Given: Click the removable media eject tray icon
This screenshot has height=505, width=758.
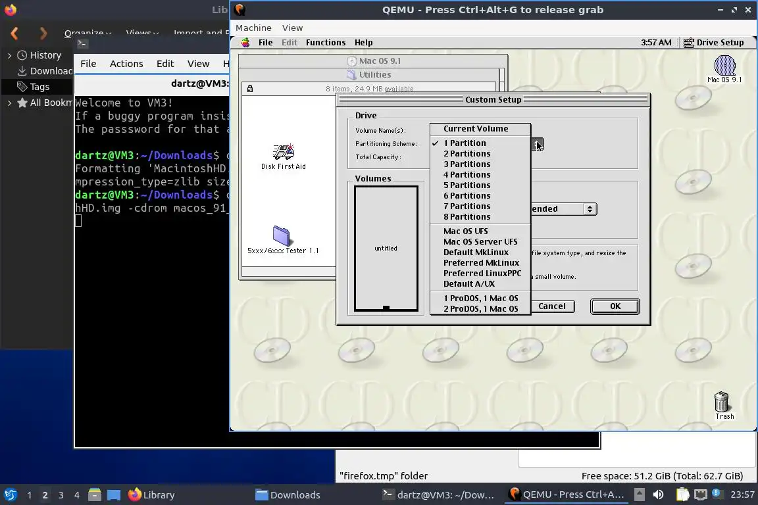Looking at the screenshot, I should coord(639,494).
